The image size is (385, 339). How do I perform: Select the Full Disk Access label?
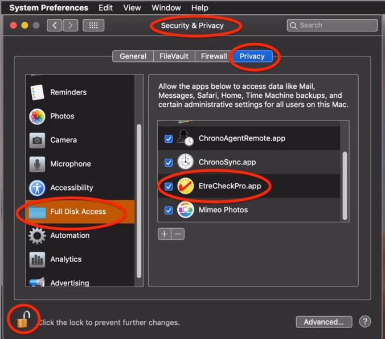(x=78, y=212)
